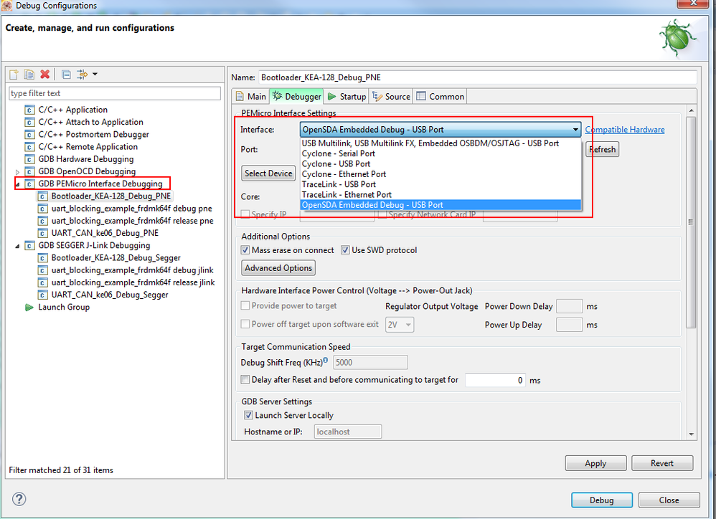Collapse GDB SEGGER J-Link Debugging node
The image size is (716, 519).
[17, 246]
